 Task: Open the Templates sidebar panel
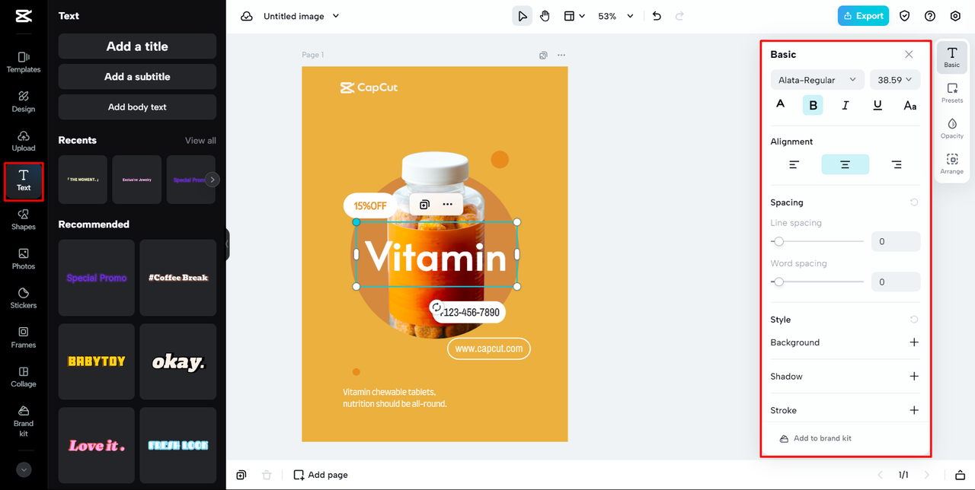point(24,62)
